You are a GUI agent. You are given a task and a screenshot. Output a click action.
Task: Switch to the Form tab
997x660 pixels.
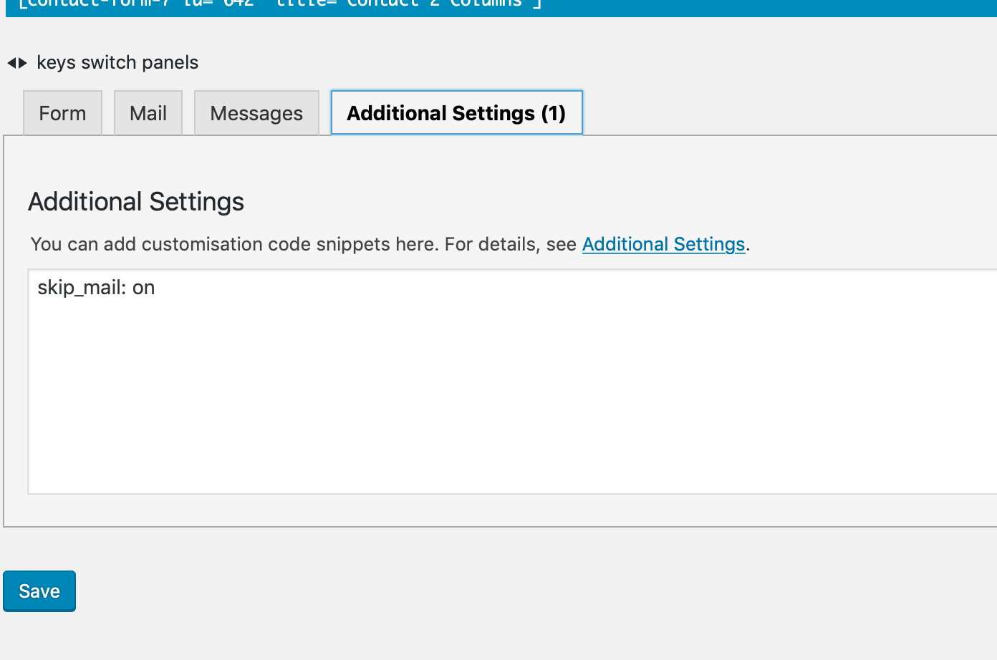(x=62, y=113)
